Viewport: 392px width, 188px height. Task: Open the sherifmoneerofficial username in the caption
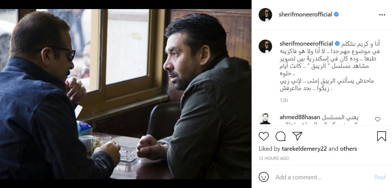[305, 44]
